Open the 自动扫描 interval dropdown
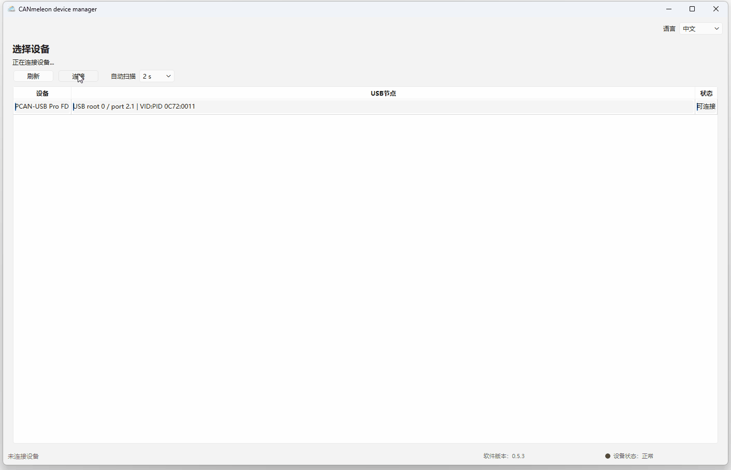731x470 pixels. 157,76
